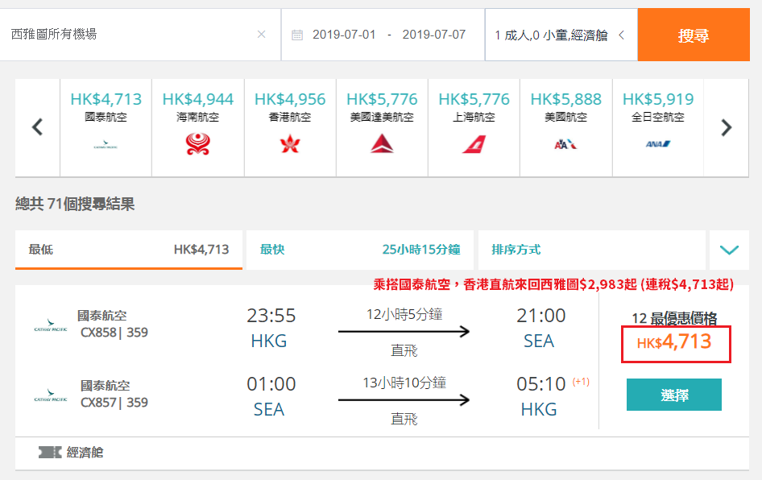Image resolution: width=762 pixels, height=480 pixels.
Task: Click flight number CX858 | 359
Action: [114, 333]
